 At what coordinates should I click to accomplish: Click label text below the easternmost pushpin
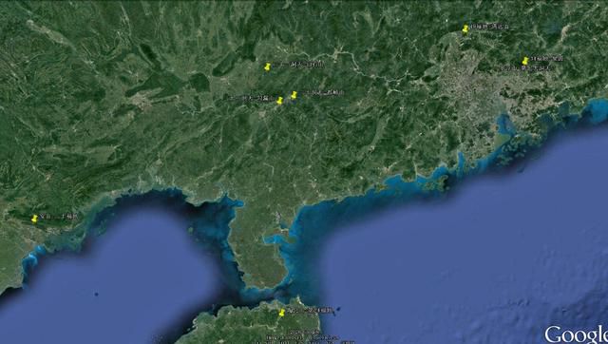pos(526,68)
